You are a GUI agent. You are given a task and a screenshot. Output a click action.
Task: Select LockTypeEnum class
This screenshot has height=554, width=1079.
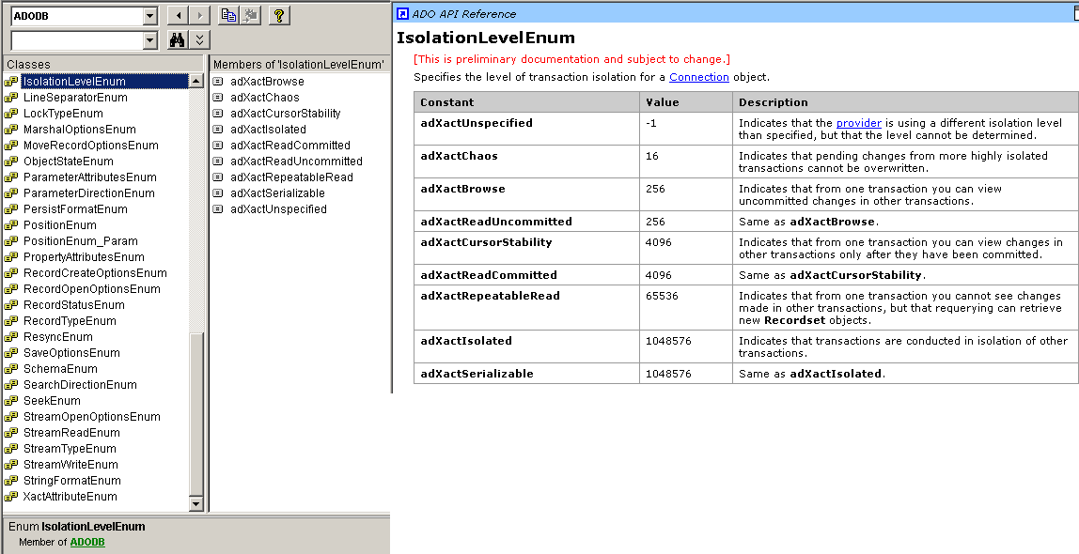tap(63, 114)
